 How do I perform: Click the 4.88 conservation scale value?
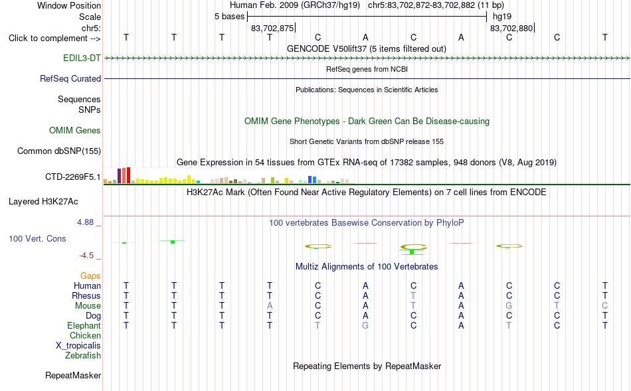[x=85, y=222]
